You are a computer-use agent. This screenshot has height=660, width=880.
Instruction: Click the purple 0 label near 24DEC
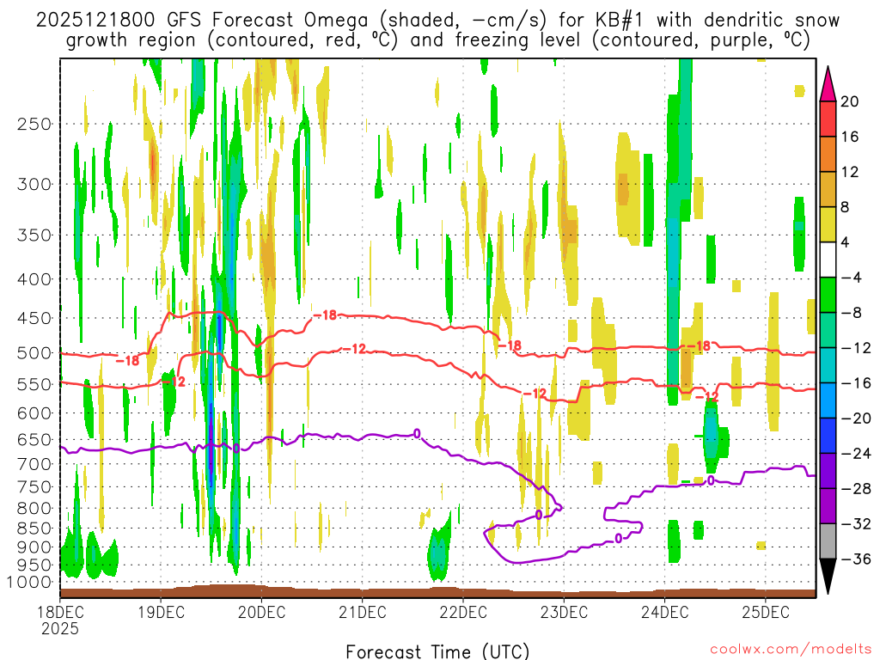711,480
